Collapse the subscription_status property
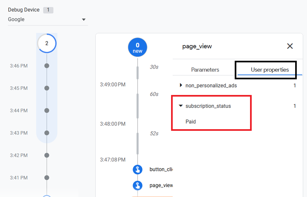Viewport: 307px width, 197px height. (x=181, y=106)
